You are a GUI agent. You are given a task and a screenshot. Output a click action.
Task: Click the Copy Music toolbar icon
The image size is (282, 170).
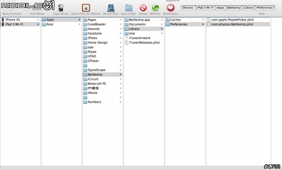tap(61, 8)
